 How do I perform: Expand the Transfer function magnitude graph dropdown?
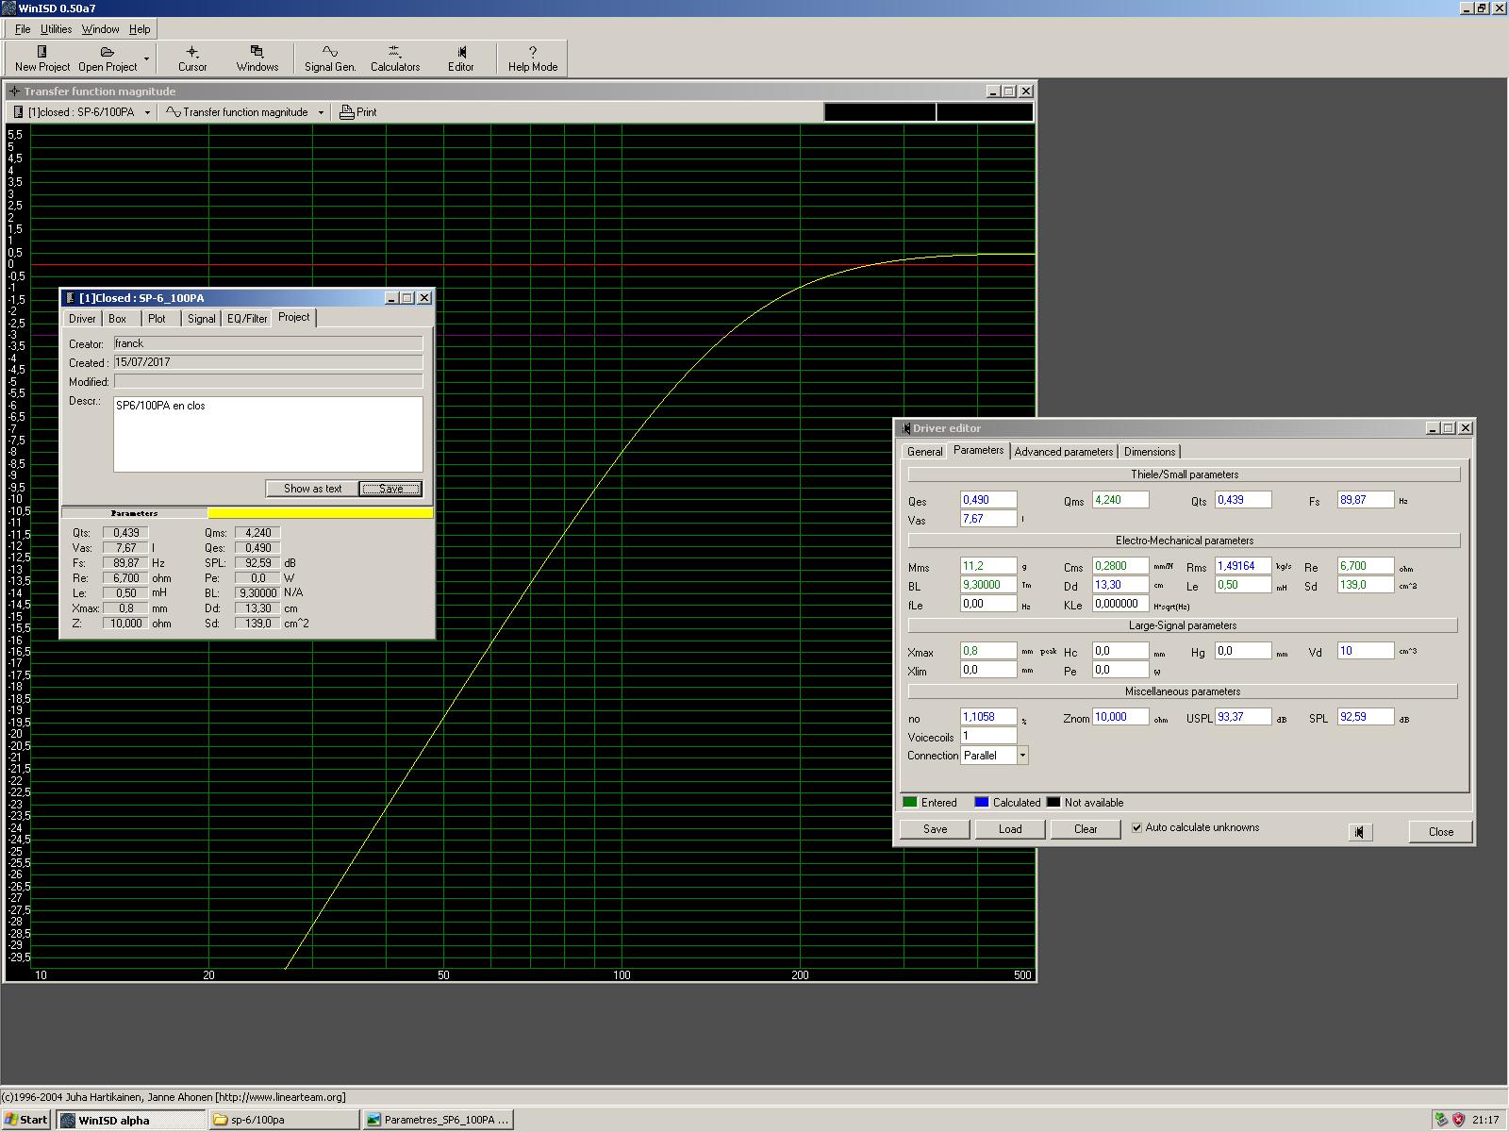click(x=321, y=112)
